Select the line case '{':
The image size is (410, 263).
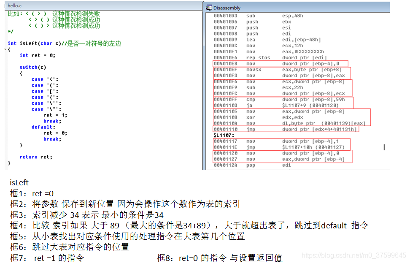[45, 98]
